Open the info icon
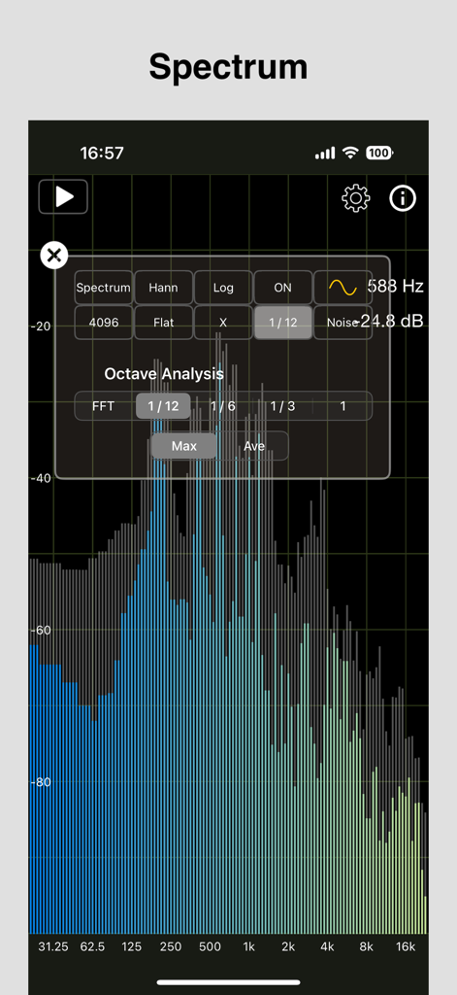Screen dimensions: 457x995 coord(403,198)
